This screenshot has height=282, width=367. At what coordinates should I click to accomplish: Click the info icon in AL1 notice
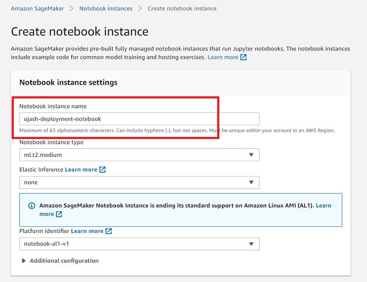point(32,206)
